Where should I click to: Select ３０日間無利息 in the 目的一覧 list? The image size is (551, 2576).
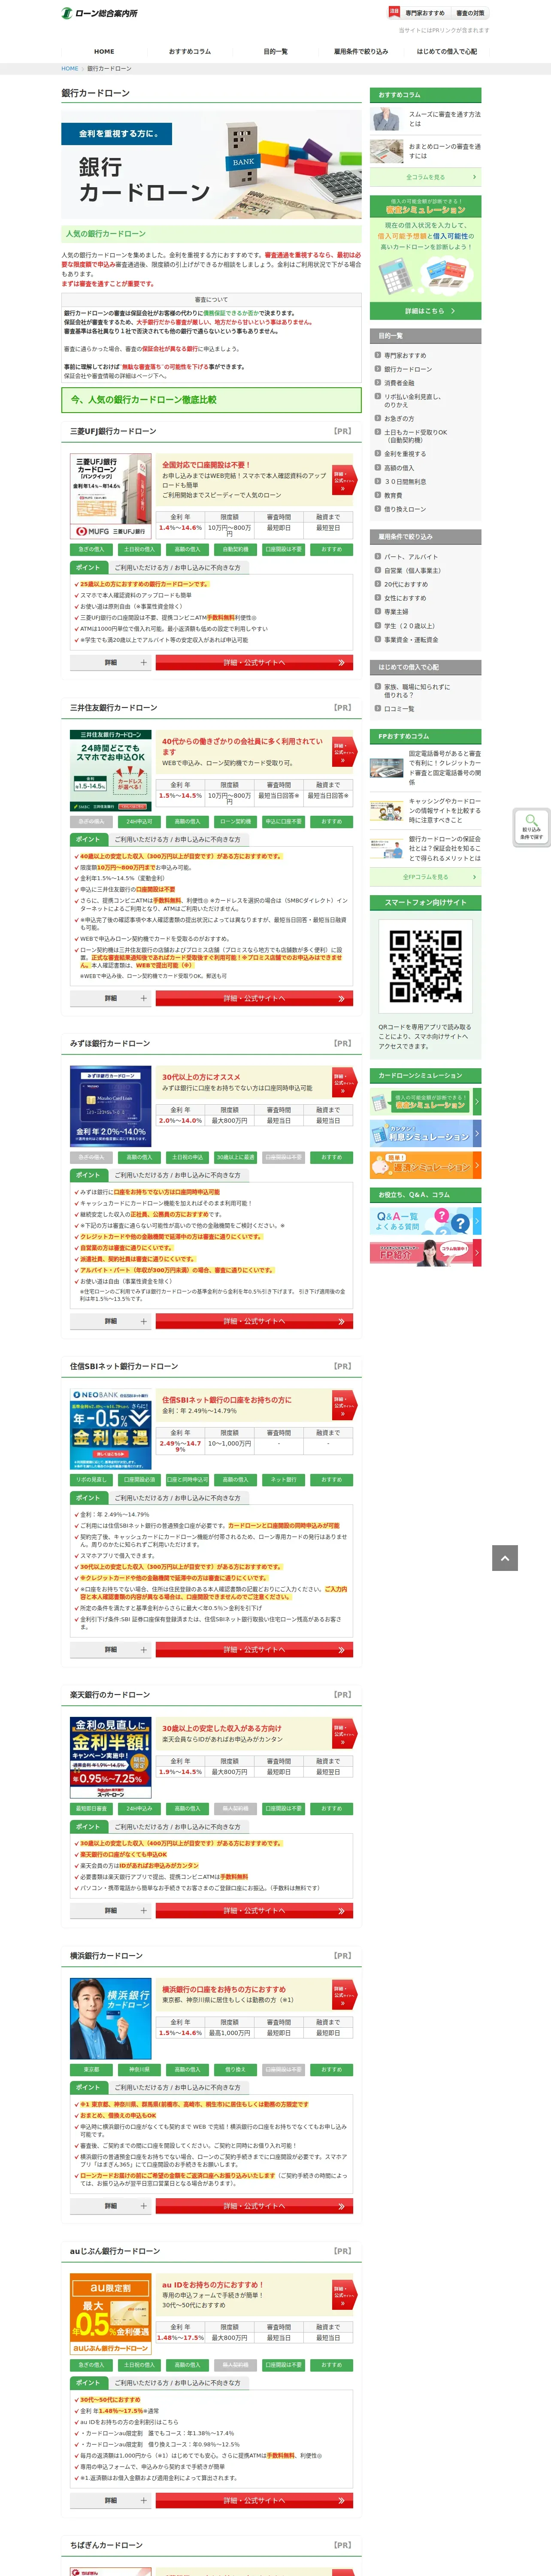click(x=405, y=482)
